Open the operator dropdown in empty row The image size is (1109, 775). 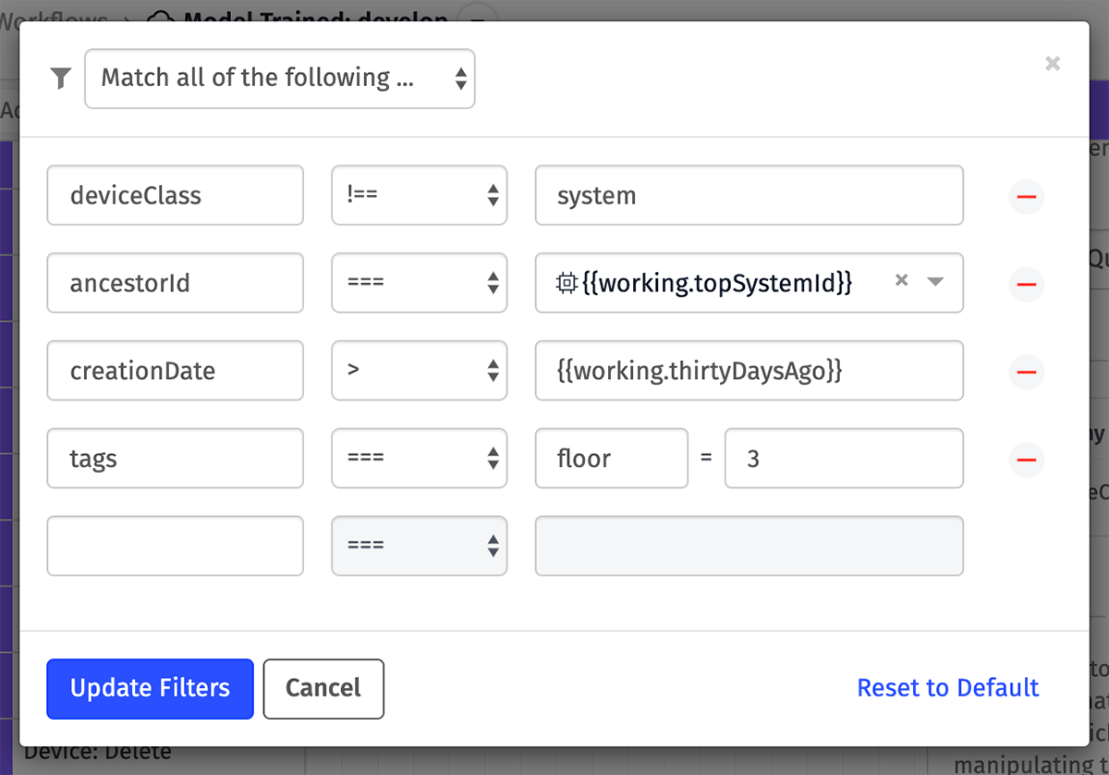tap(420, 546)
